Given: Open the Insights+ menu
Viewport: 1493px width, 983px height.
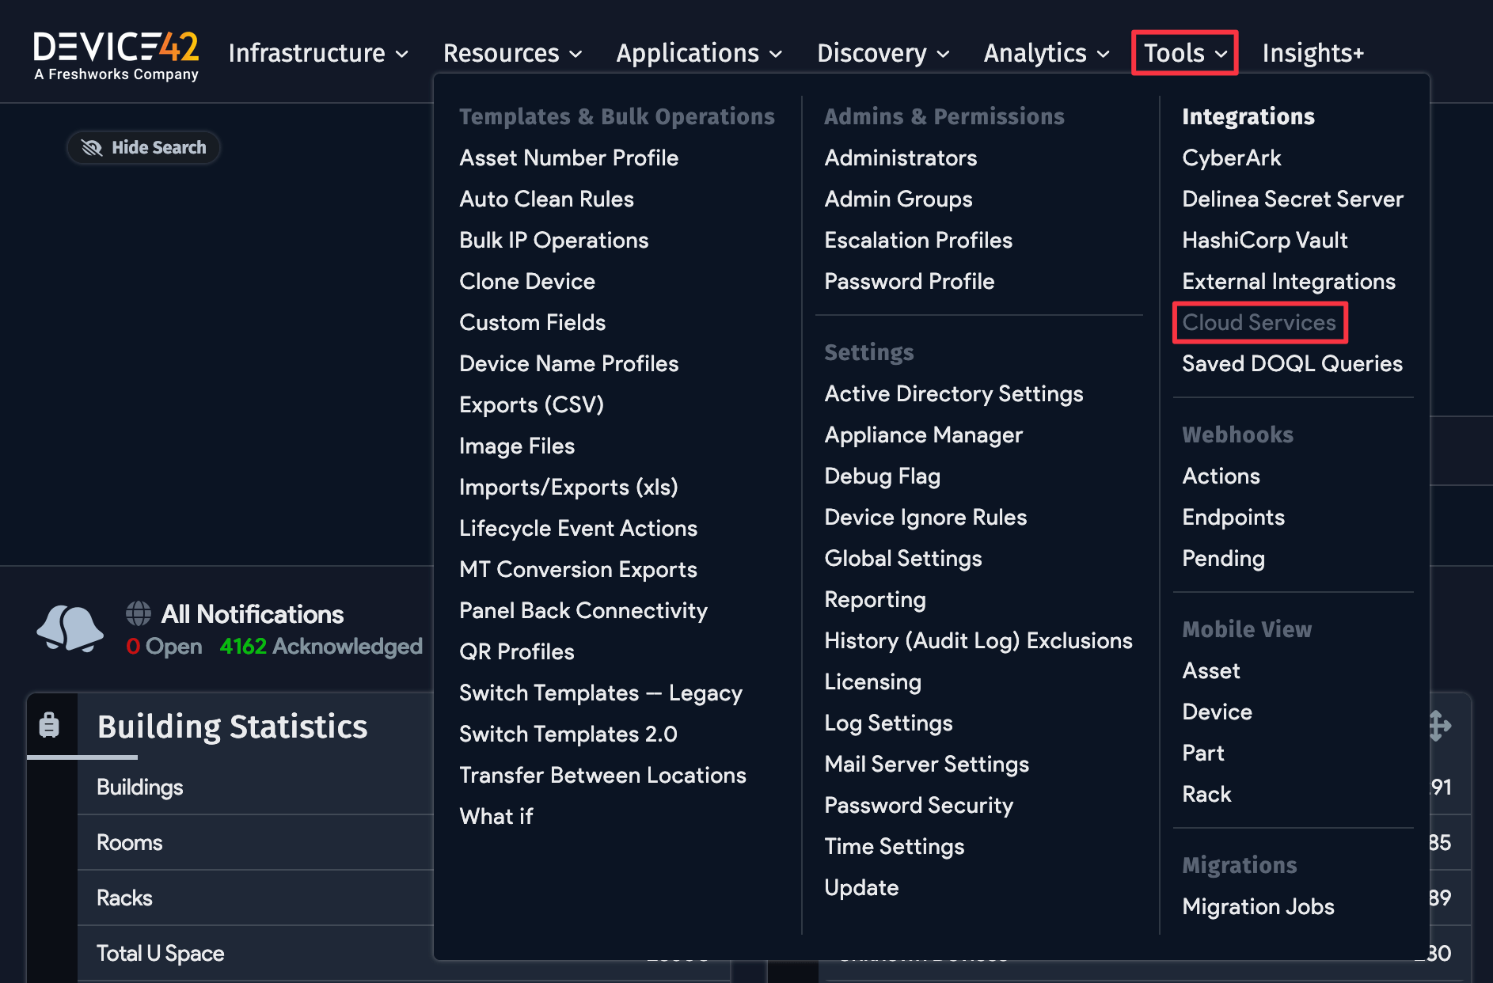Looking at the screenshot, I should point(1313,52).
